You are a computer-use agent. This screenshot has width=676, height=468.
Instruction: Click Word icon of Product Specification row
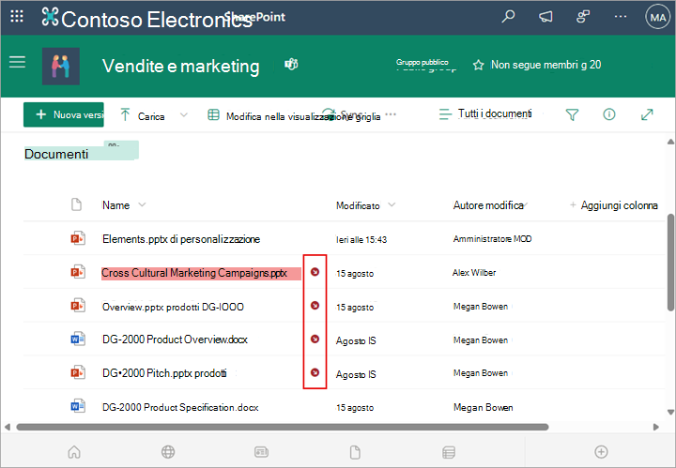point(78,406)
